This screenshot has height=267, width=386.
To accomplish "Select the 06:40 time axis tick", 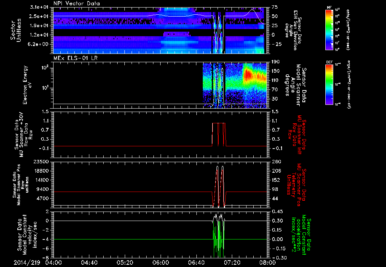I will point(196,262).
